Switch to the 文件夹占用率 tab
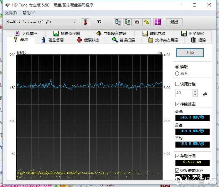 163,40
